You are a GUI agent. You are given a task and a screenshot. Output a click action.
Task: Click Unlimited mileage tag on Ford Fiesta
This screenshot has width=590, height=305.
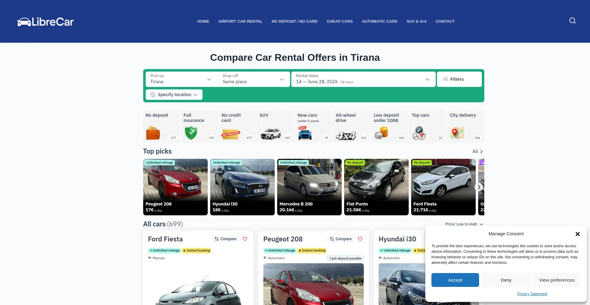[x=164, y=251]
